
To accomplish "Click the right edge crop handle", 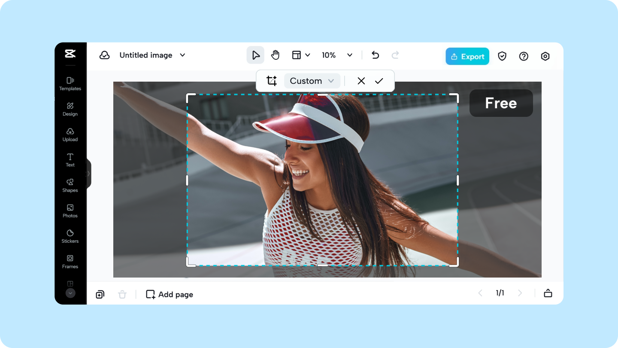I will [x=457, y=180].
